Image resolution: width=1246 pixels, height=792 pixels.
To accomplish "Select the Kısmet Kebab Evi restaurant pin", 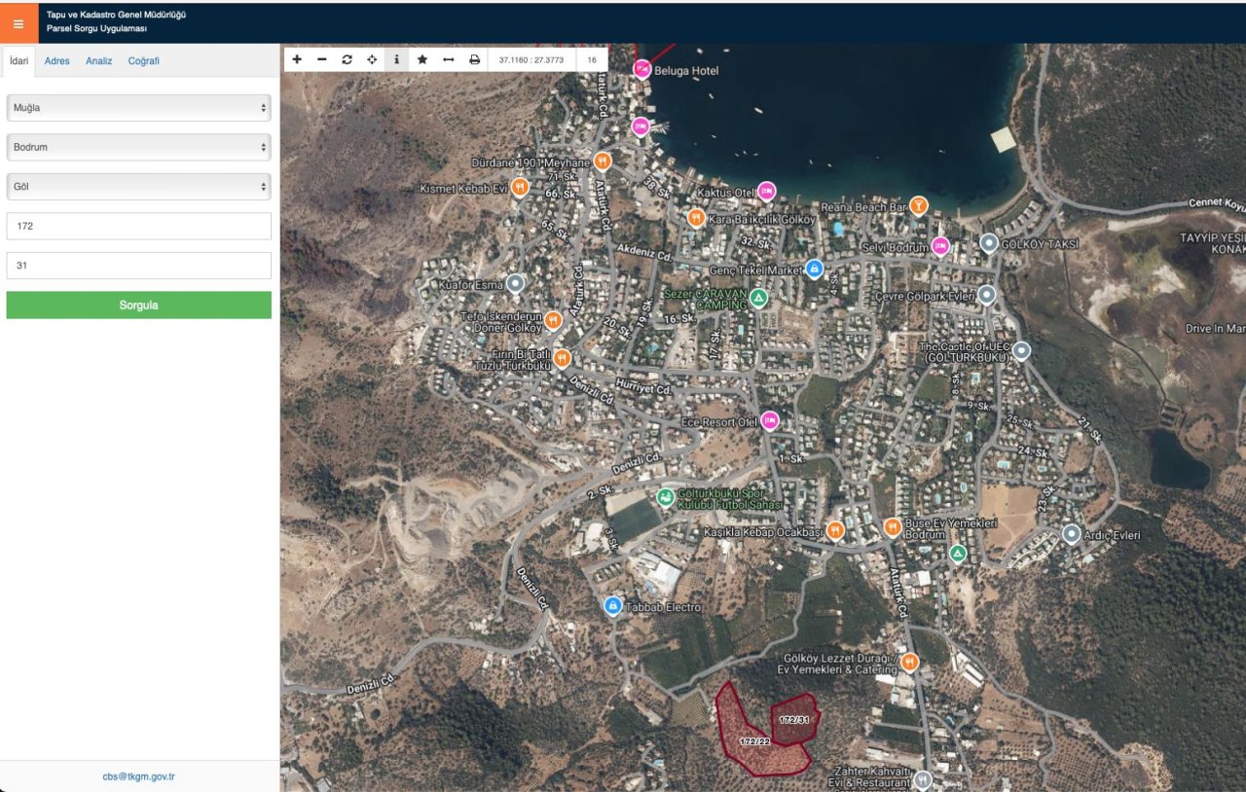I will [521, 186].
